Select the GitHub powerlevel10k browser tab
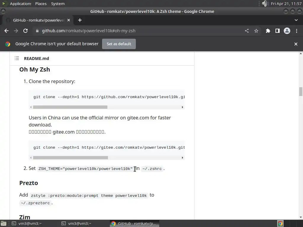The width and height of the screenshot is (303, 227). click(x=38, y=20)
